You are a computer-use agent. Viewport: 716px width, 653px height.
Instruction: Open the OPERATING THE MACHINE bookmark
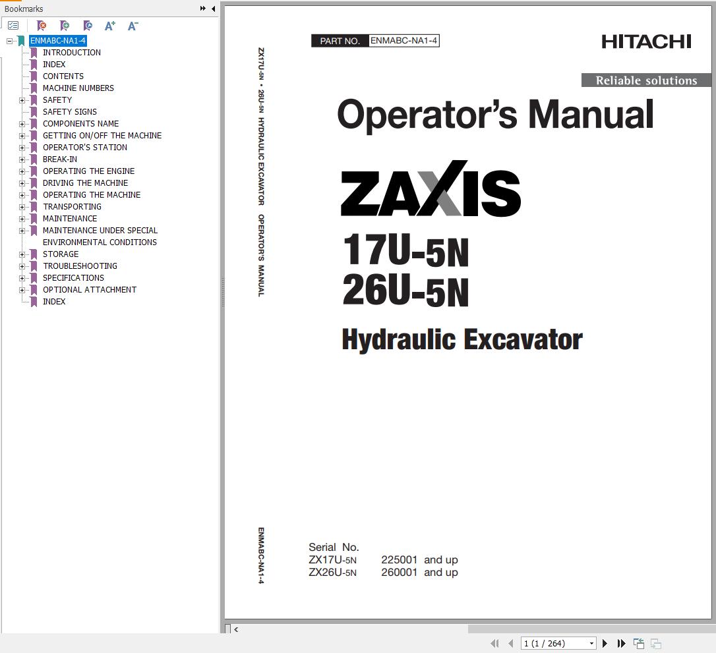(x=92, y=195)
